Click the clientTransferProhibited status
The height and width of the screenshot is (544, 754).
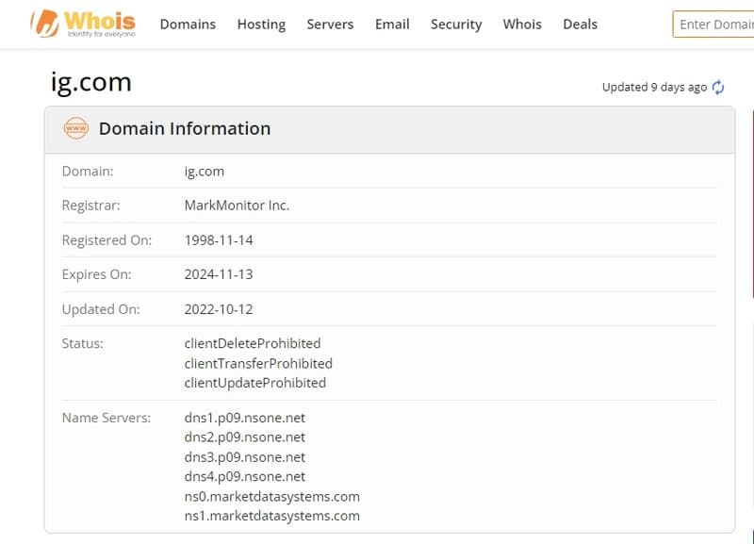[258, 363]
